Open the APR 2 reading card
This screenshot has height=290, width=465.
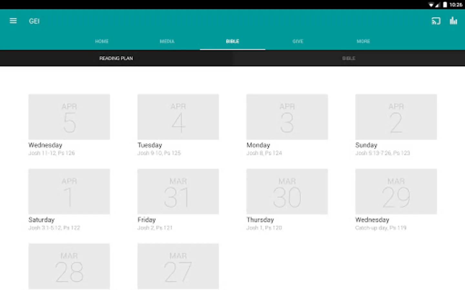coord(396,117)
